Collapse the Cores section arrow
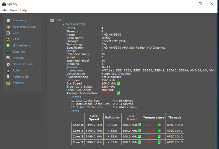This screenshot has width=219, height=149. click(x=68, y=111)
